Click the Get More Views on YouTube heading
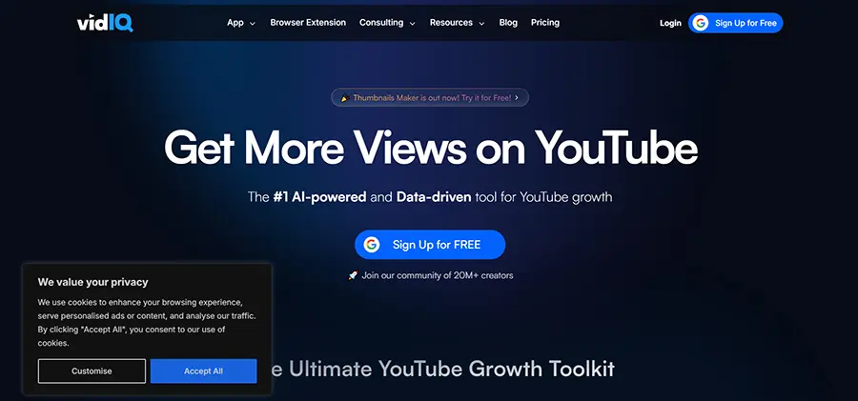 point(431,148)
